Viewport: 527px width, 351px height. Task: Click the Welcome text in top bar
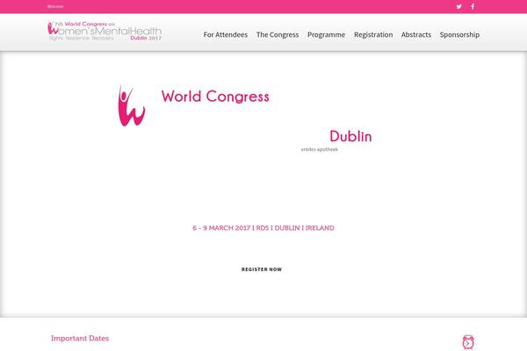(x=55, y=6)
